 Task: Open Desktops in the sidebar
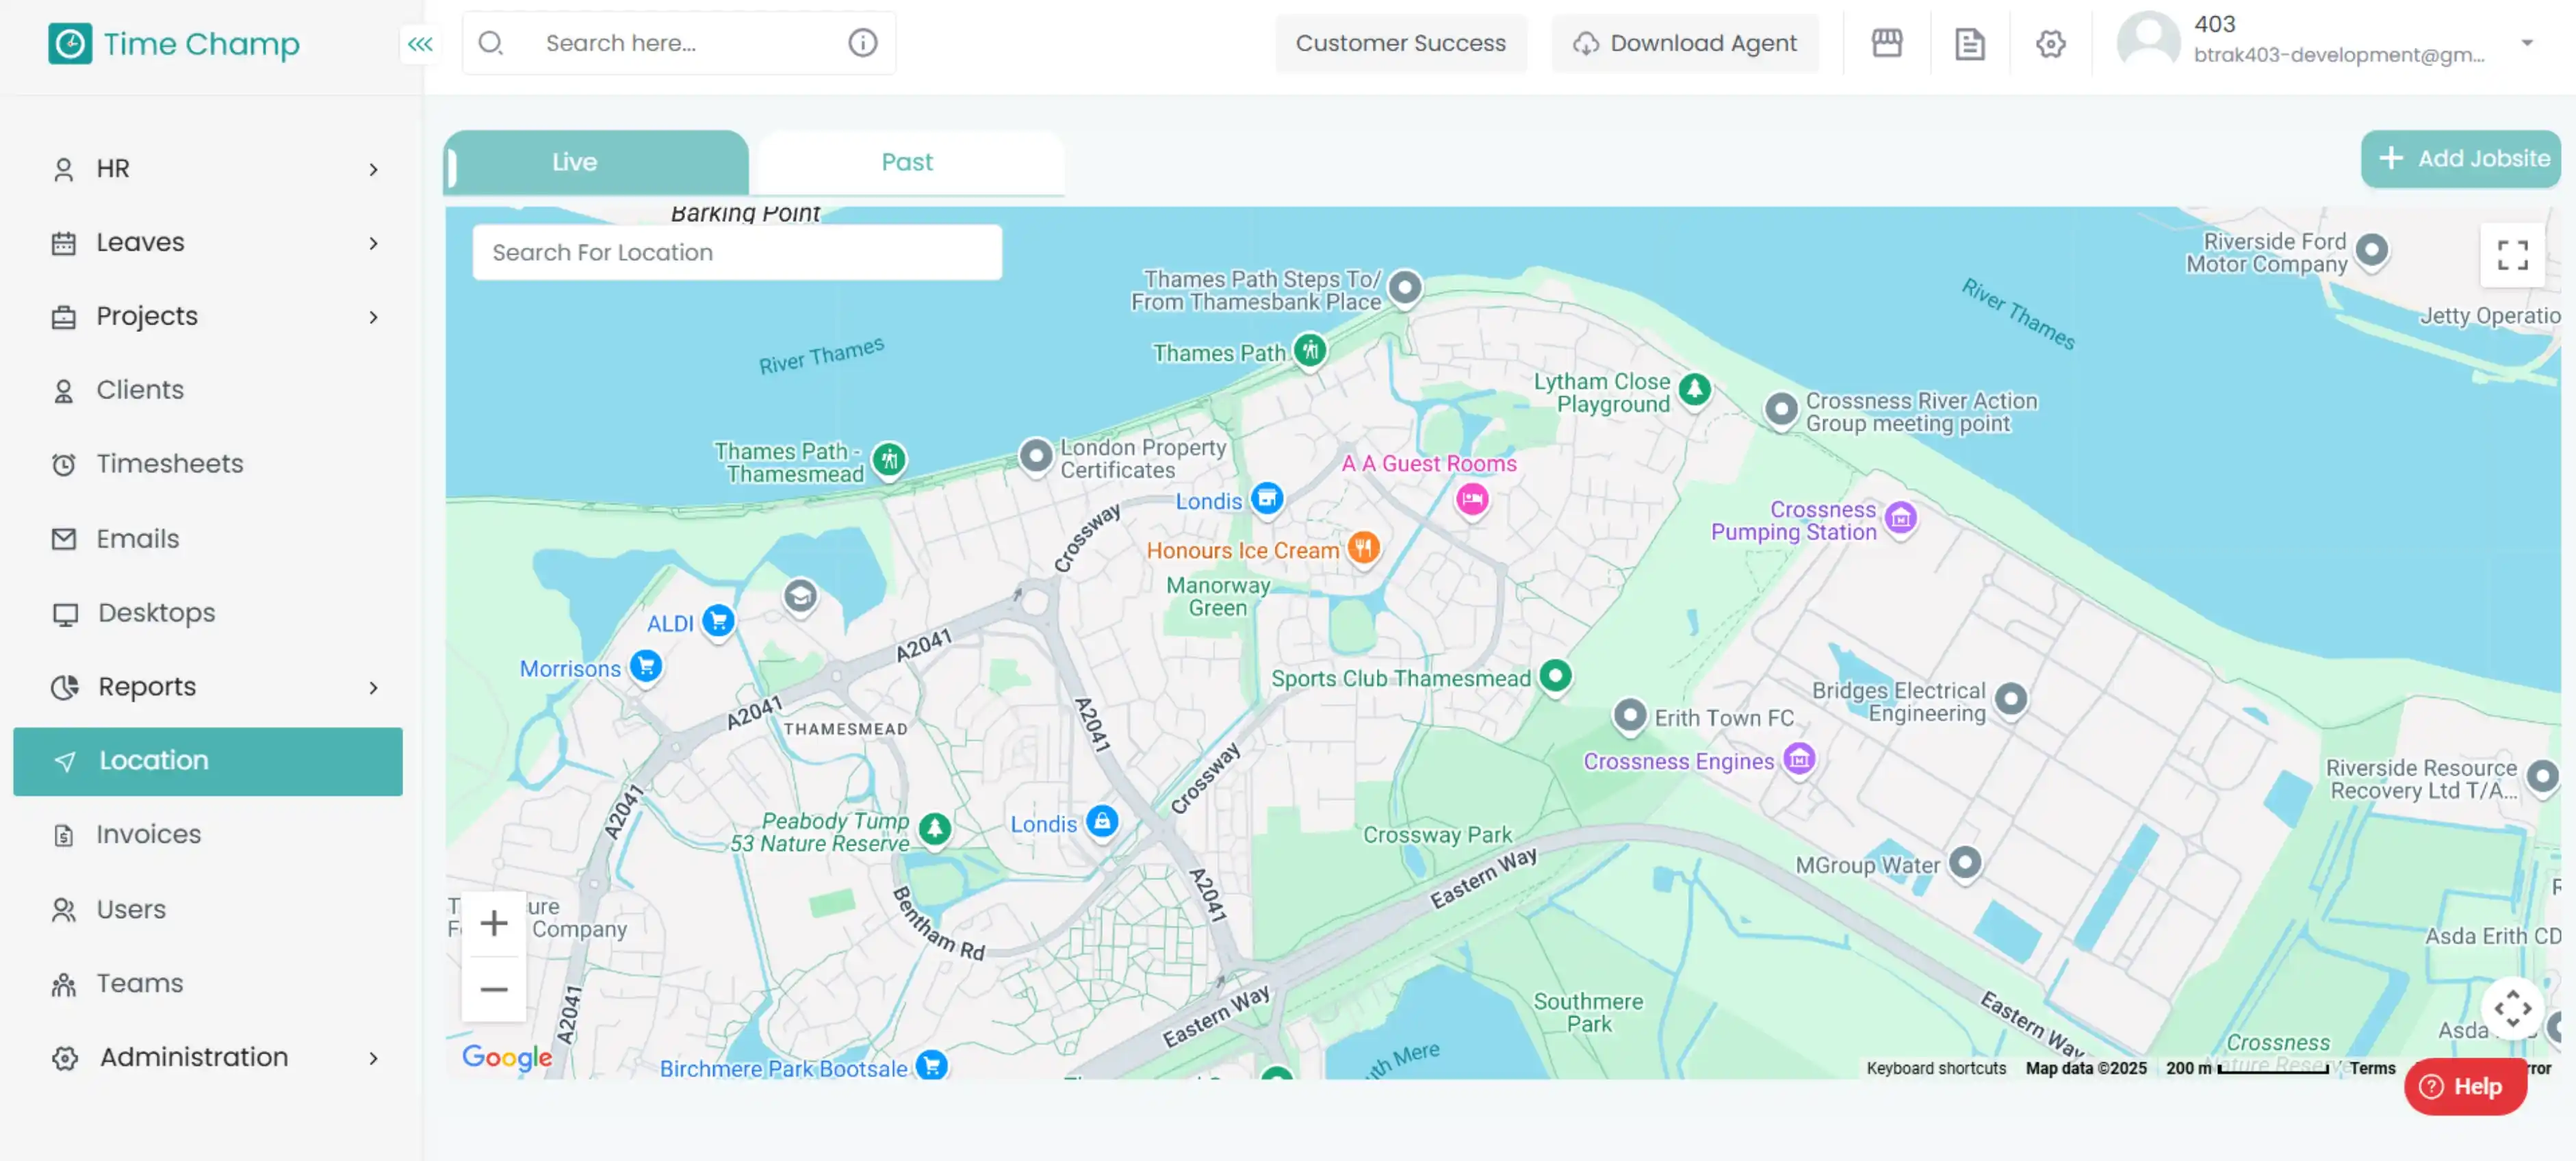coord(208,612)
